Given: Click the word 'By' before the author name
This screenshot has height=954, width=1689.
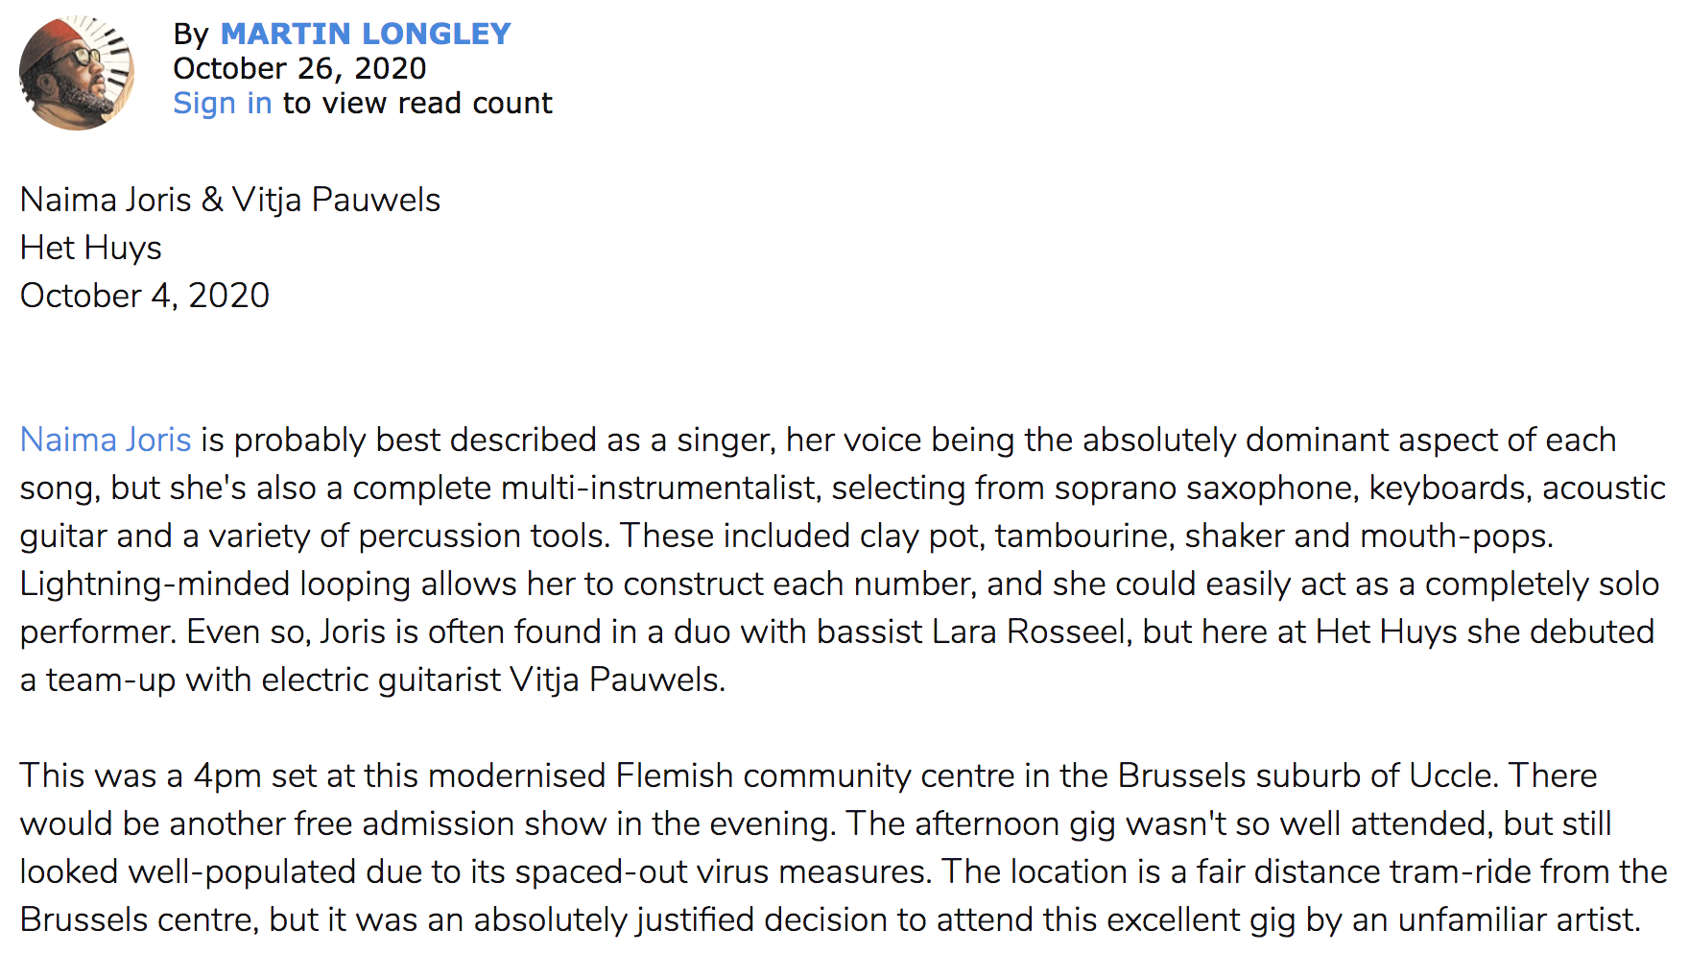Looking at the screenshot, I should pyautogui.click(x=191, y=35).
